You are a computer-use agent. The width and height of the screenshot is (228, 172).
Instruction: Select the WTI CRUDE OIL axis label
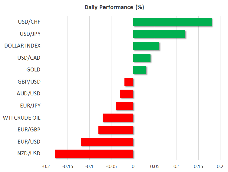(21, 118)
